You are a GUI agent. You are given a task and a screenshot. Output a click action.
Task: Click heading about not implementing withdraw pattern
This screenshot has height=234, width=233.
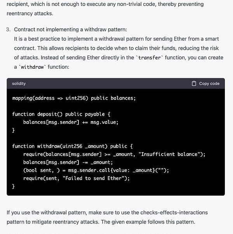coord(70,29)
